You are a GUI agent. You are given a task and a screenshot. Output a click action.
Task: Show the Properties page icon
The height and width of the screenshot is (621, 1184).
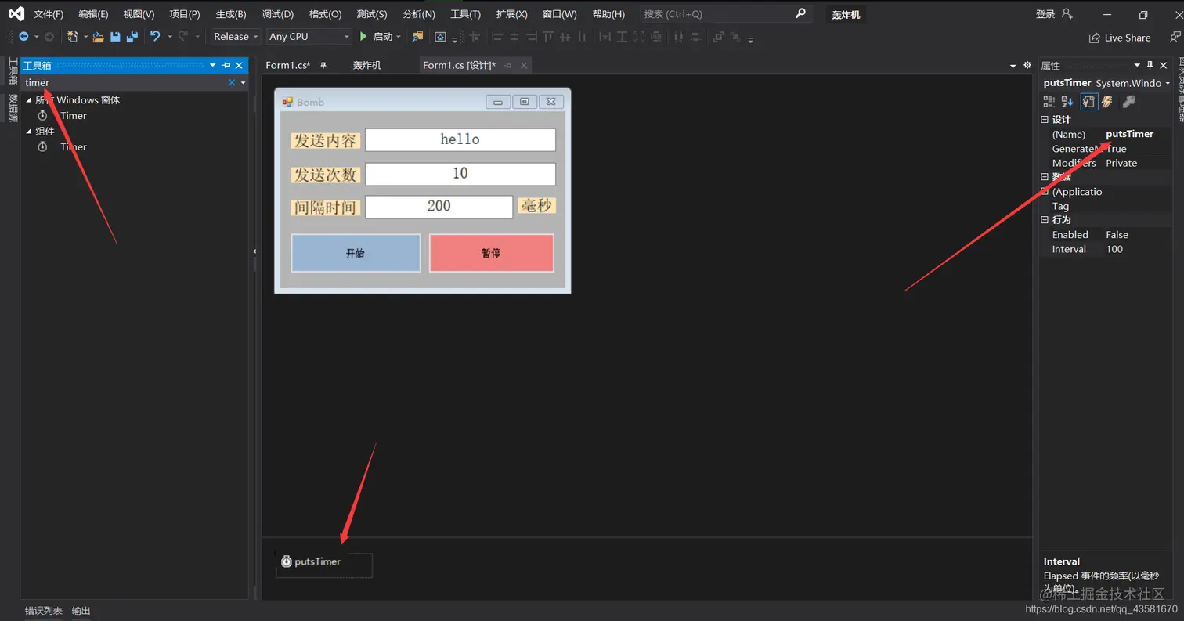pyautogui.click(x=1088, y=101)
